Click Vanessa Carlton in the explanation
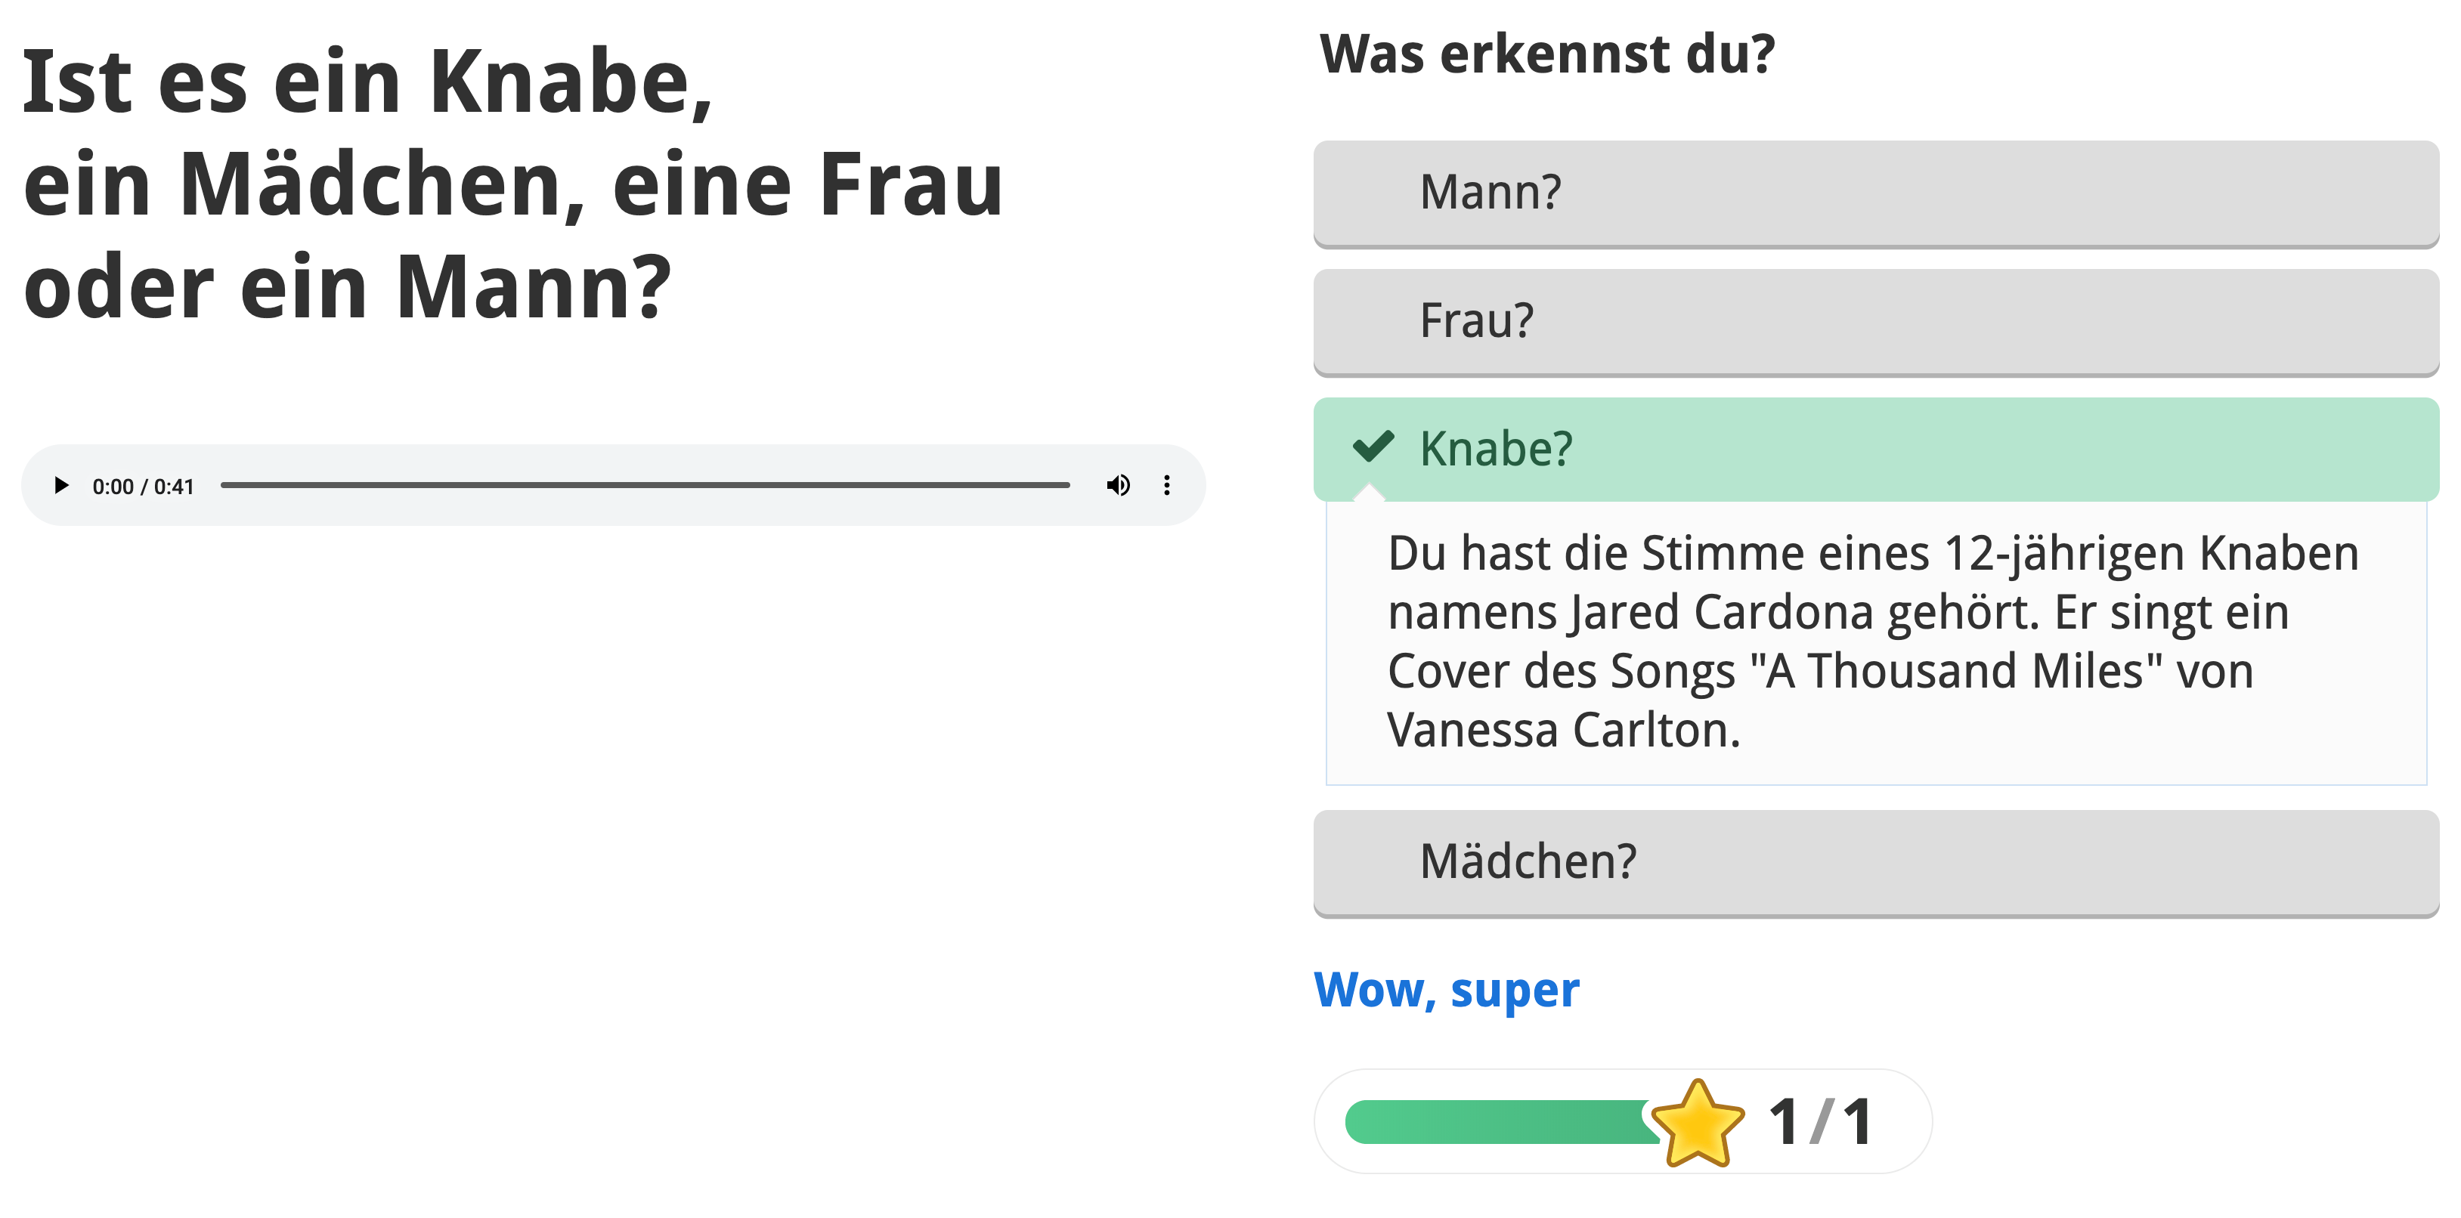The image size is (2461, 1218). coord(1563,730)
